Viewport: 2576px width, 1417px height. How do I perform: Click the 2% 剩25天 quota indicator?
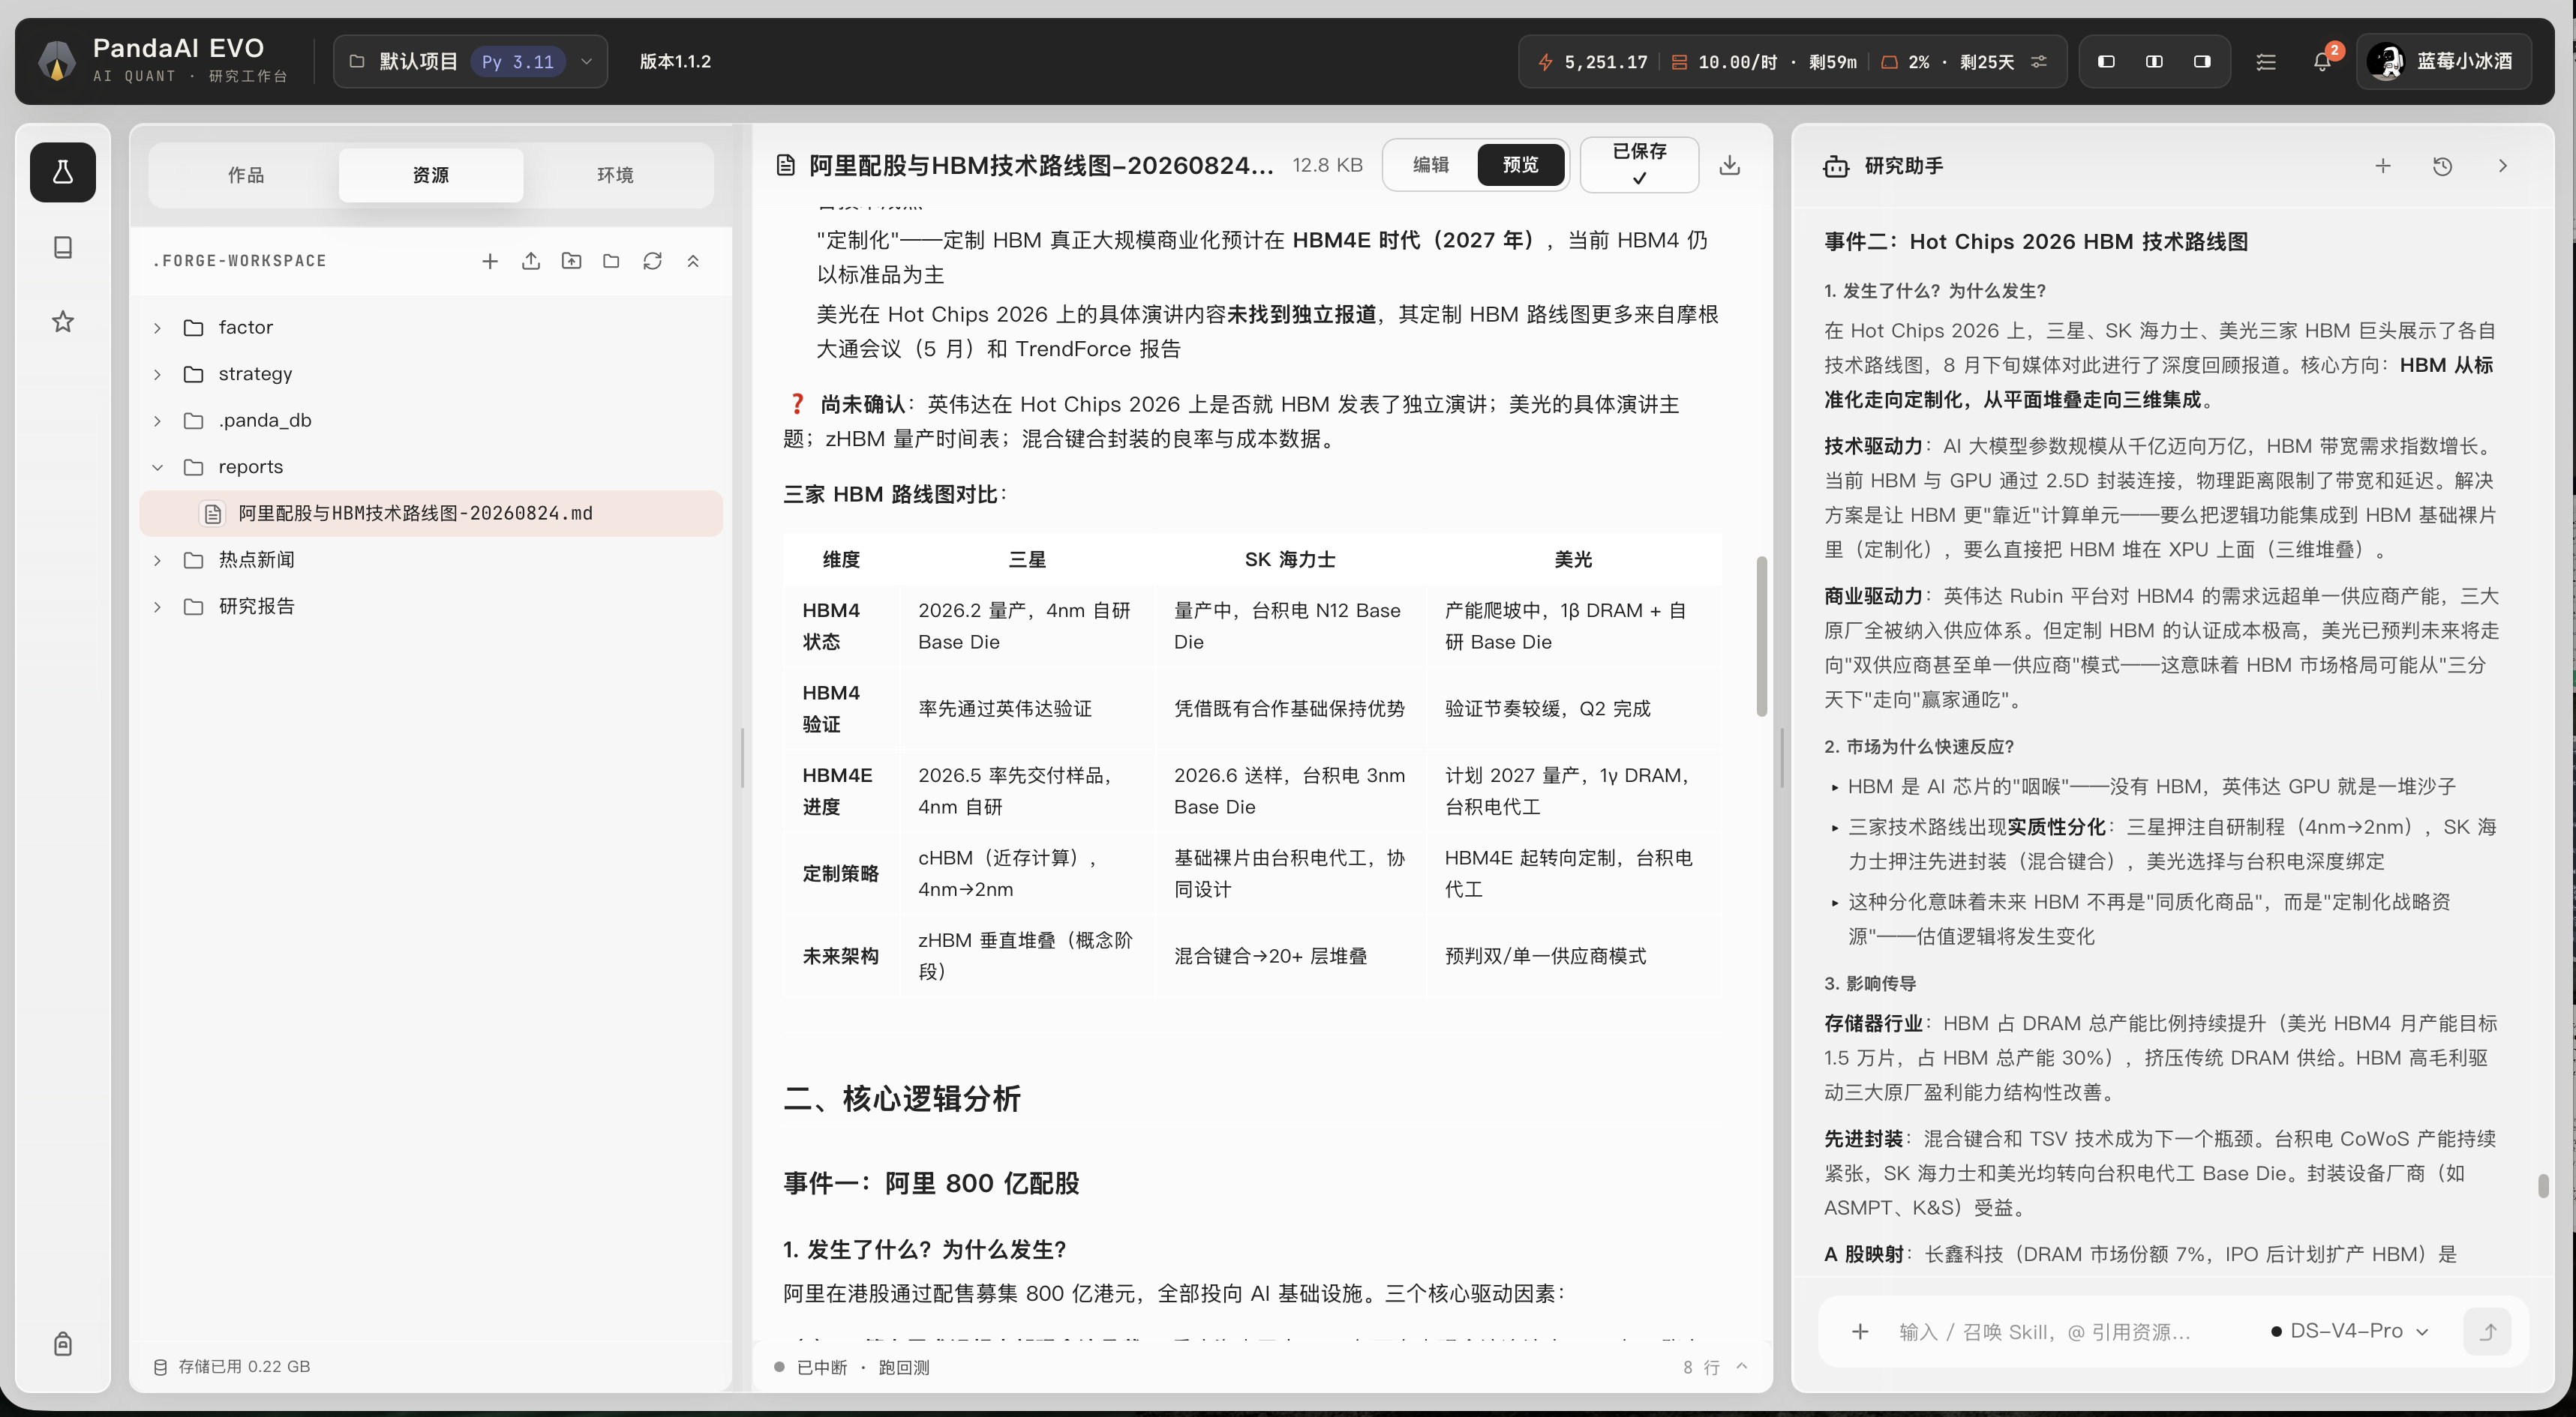click(x=1948, y=62)
